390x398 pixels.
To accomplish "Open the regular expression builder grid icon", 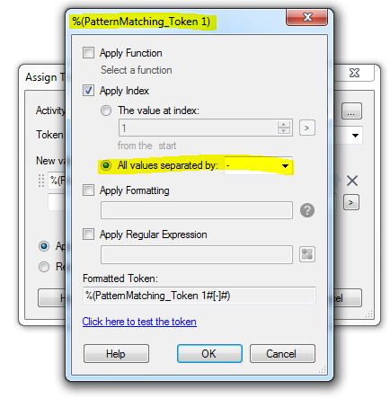I will [x=307, y=254].
